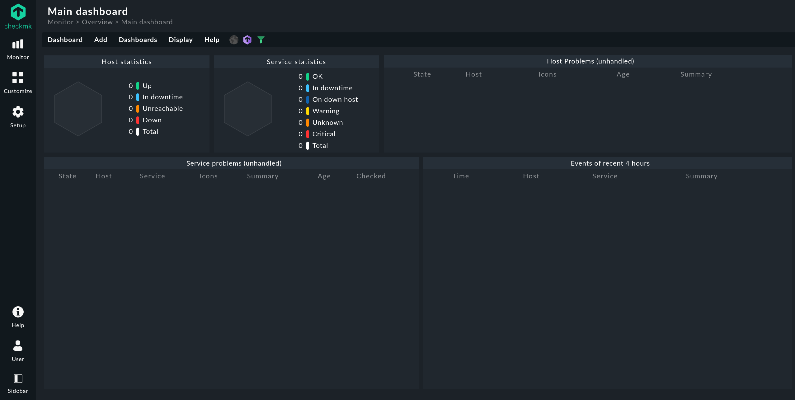
Task: Open the Customize menu
Action: 18,83
